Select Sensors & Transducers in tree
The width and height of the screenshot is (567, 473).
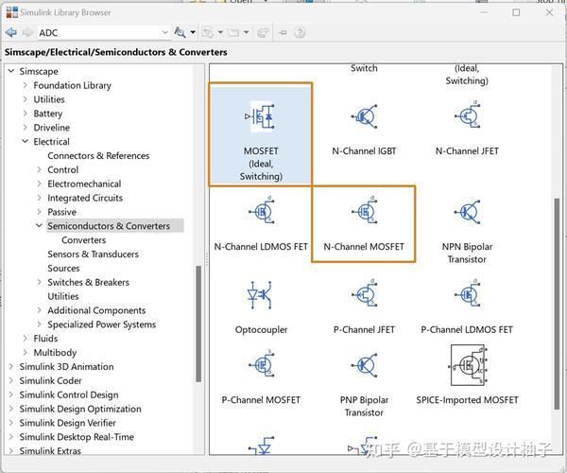93,254
